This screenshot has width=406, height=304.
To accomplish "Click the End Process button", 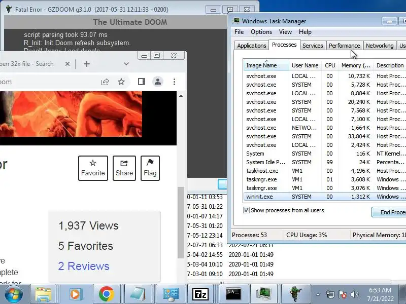I will (x=389, y=212).
